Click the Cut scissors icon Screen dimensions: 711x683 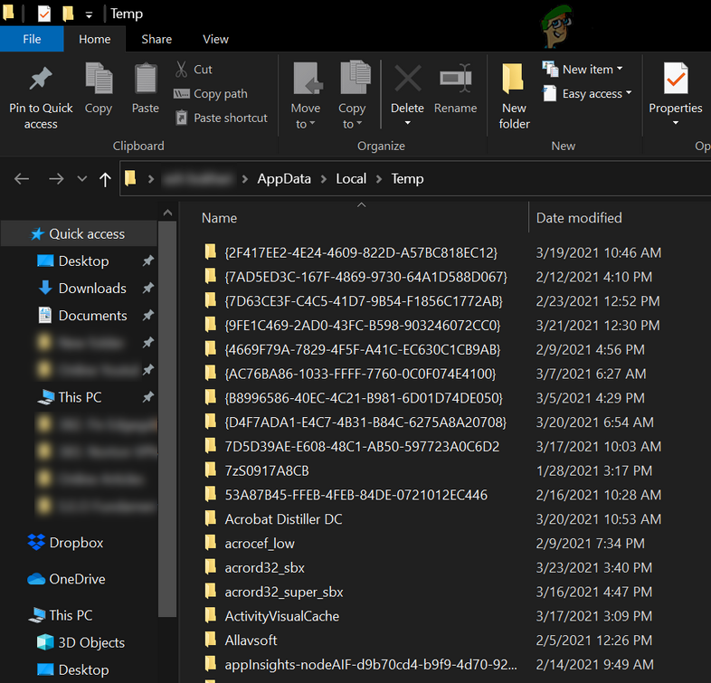click(182, 69)
